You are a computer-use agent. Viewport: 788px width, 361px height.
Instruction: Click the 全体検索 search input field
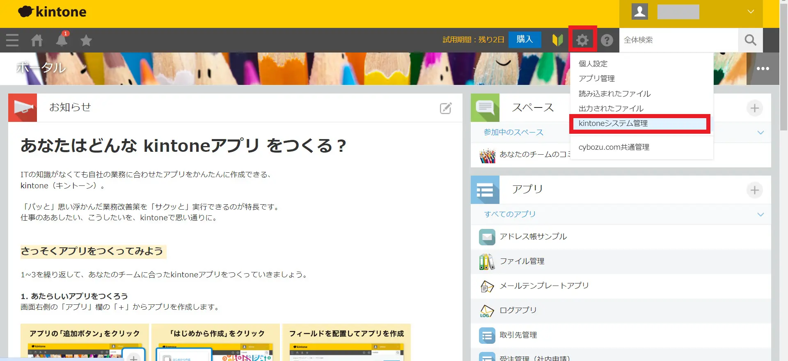678,40
